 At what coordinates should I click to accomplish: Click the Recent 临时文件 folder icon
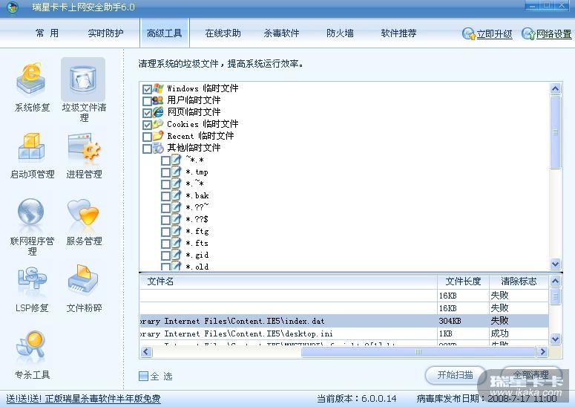click(158, 136)
